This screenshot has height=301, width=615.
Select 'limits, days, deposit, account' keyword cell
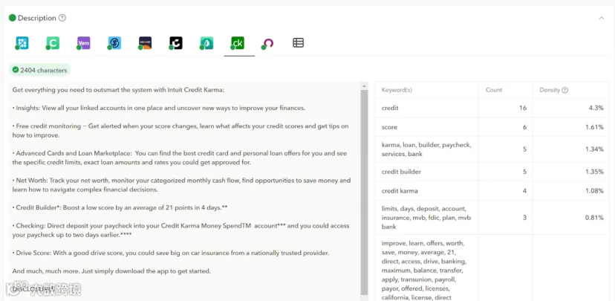pyautogui.click(x=426, y=218)
